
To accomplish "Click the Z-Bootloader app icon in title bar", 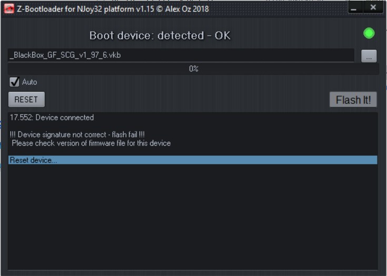I will tap(9, 8).
